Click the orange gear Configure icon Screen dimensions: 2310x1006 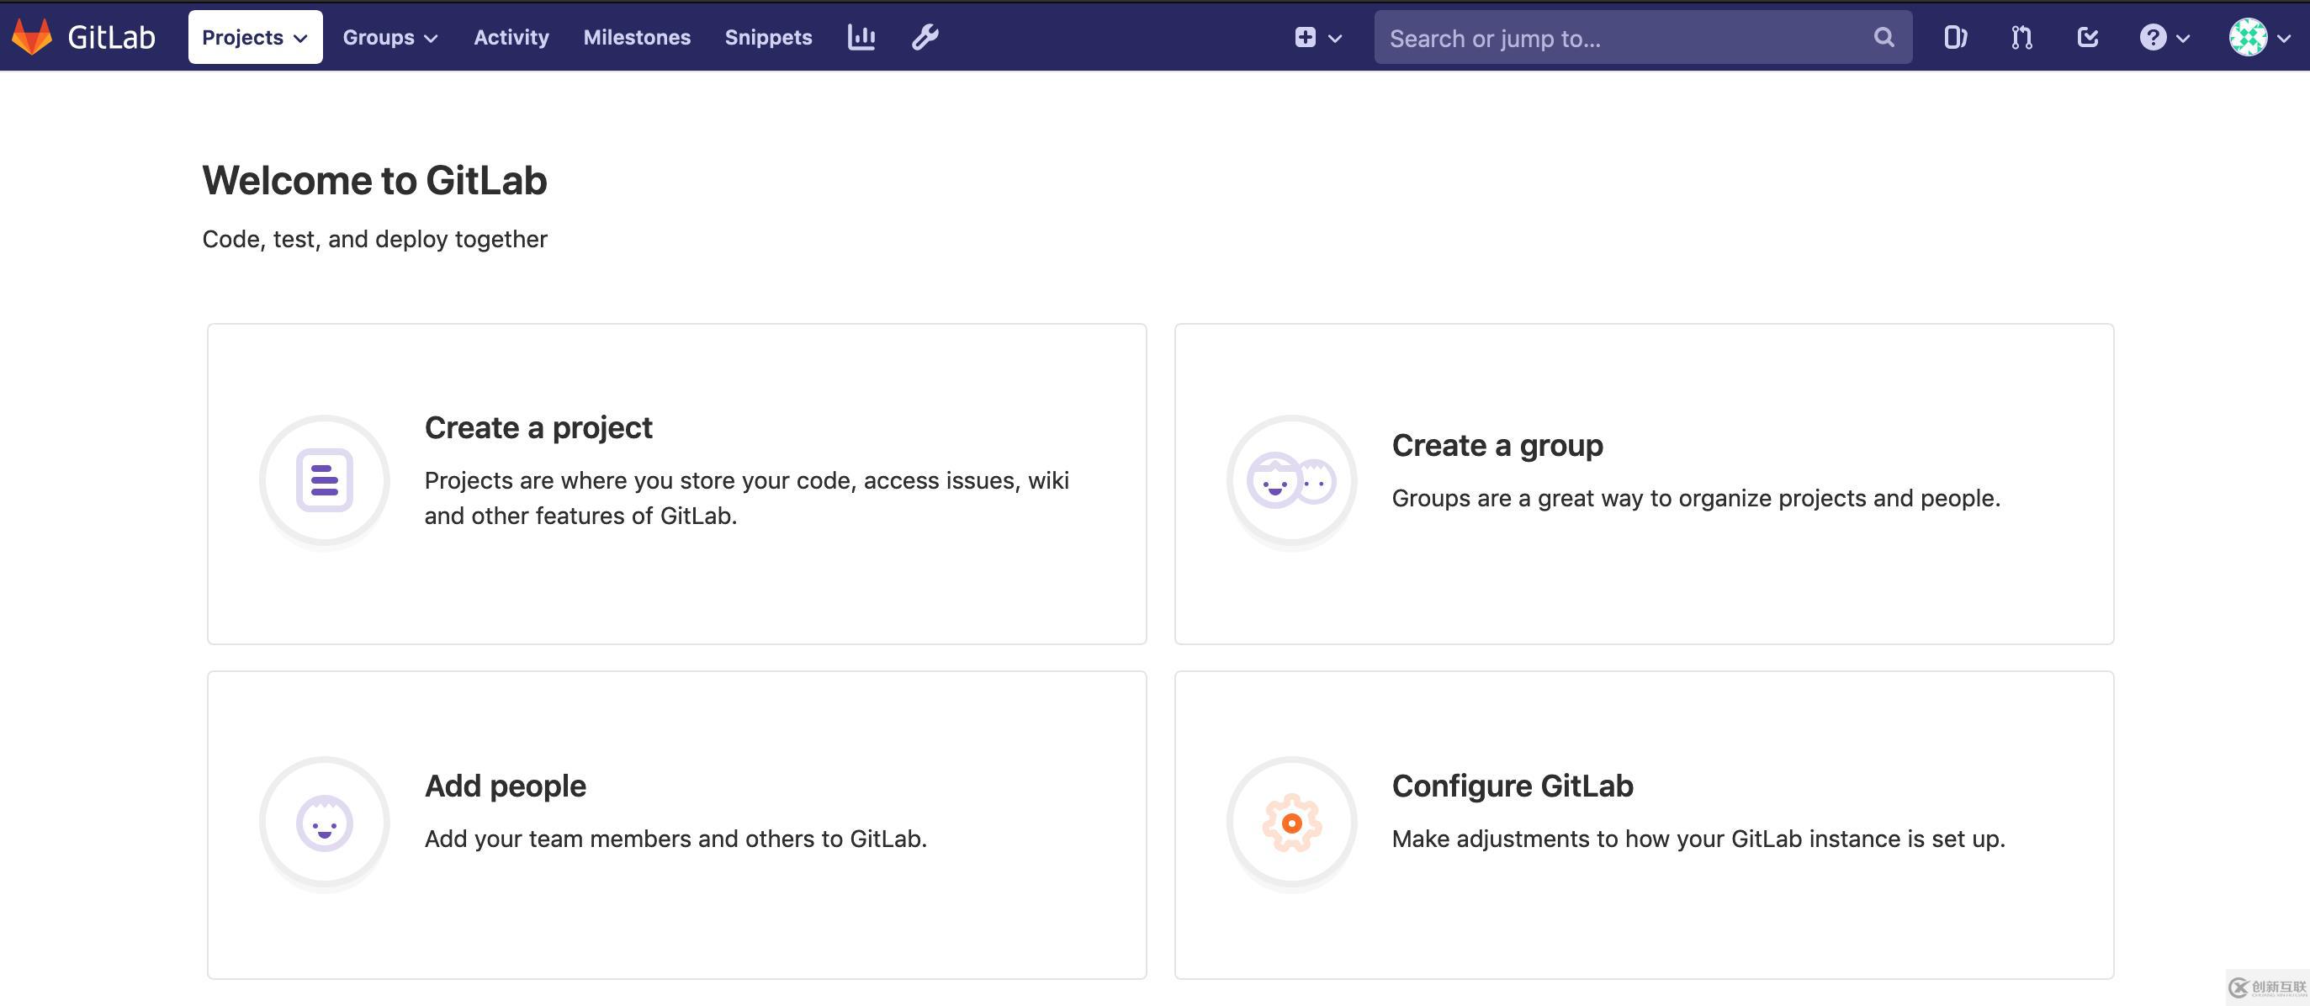tap(1291, 822)
